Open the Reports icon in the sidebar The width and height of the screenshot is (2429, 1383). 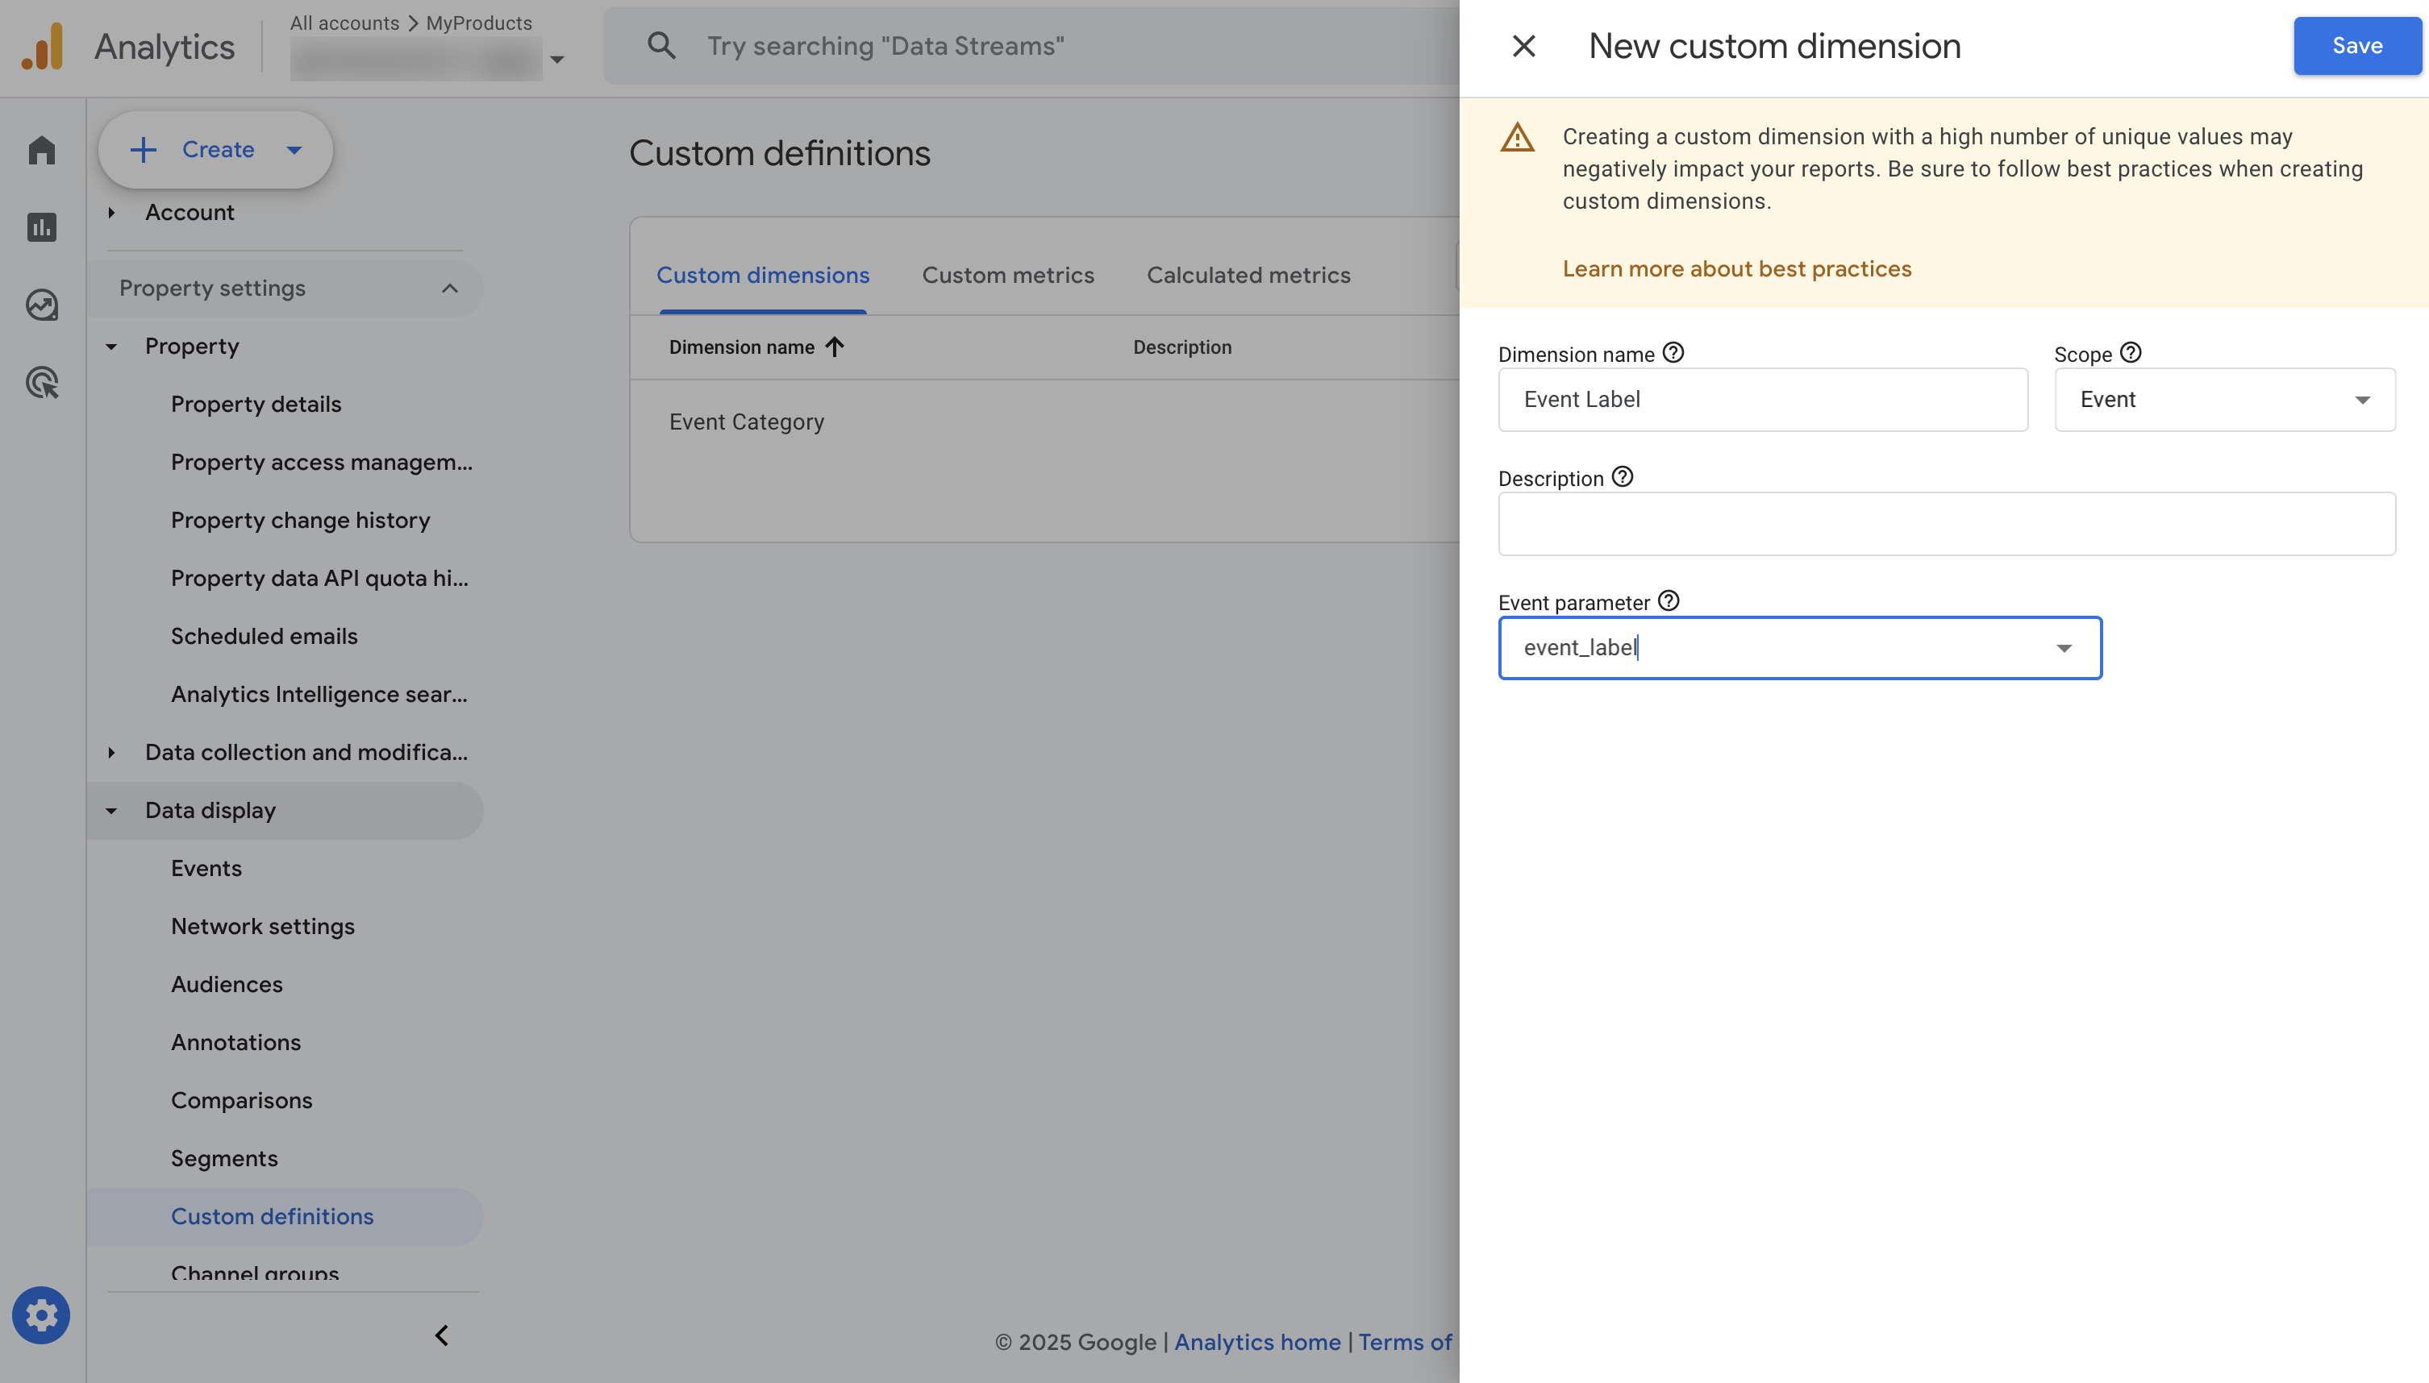pyautogui.click(x=42, y=227)
